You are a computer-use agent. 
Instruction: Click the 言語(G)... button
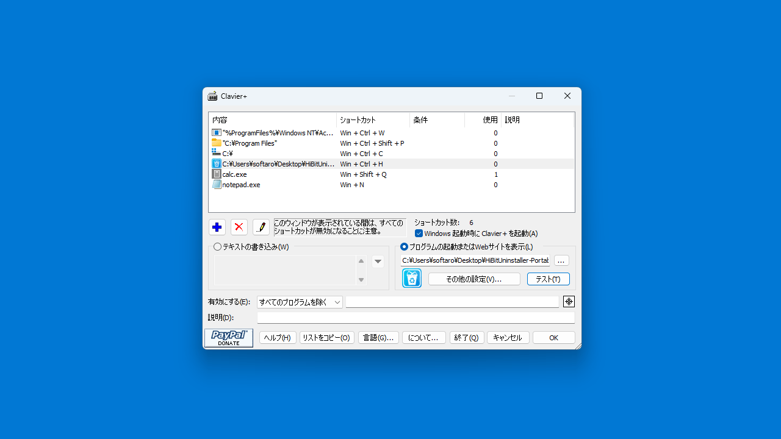[378, 338]
